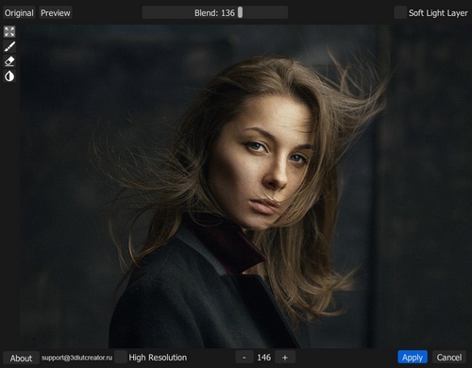Cancel the dialog
Viewport: 472px width, 368px height.
tap(449, 357)
